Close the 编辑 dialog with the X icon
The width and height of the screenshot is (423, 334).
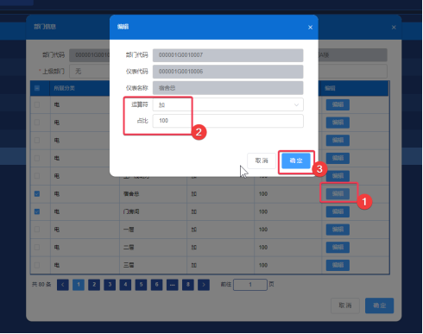pos(310,28)
